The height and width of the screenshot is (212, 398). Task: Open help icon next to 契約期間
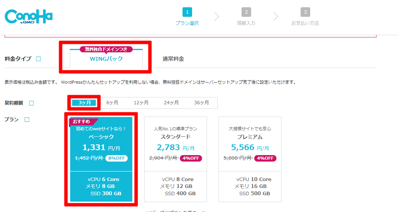pyautogui.click(x=31, y=103)
